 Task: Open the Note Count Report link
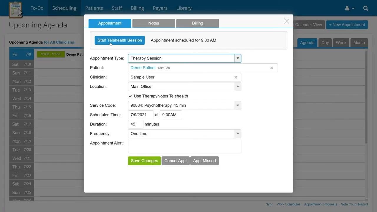[x=354, y=204]
